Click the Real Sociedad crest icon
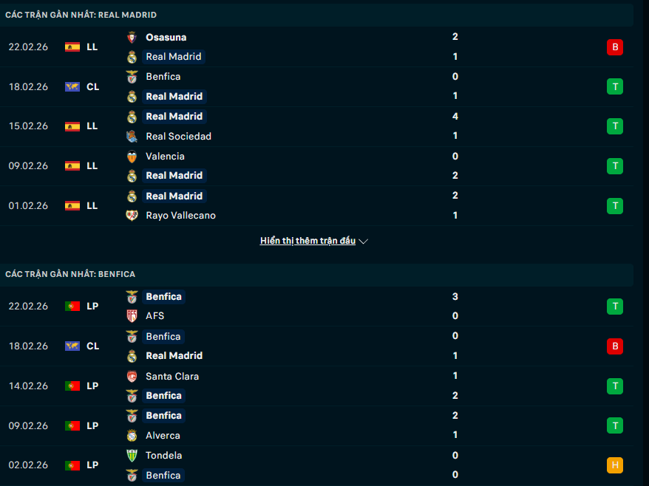649x486 pixels. coord(132,136)
